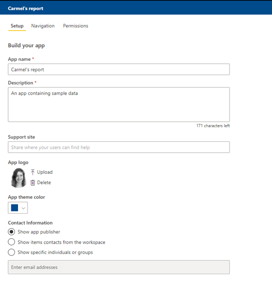Switch to the Navigation tab
272x288 pixels.
[x=43, y=26]
